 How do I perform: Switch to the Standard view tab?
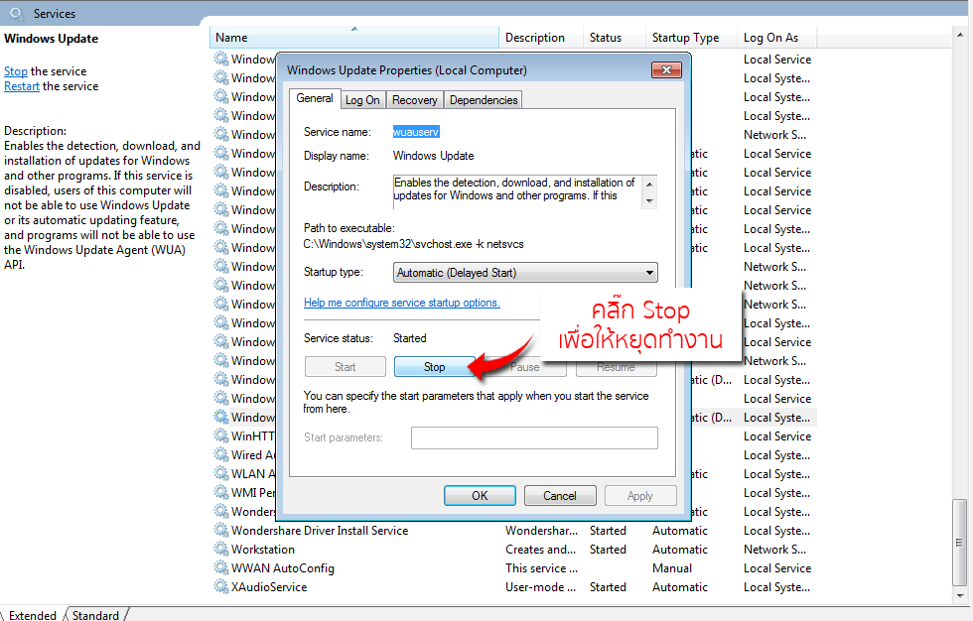95,615
